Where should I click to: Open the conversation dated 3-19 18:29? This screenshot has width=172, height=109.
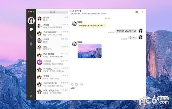coord(53,77)
